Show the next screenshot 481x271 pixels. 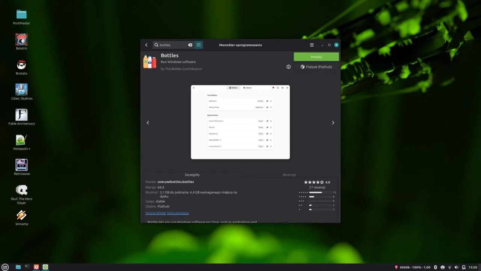[x=333, y=123]
